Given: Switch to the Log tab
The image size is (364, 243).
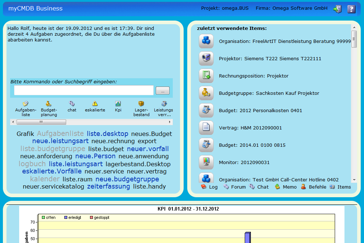Looking at the screenshot, I should (209, 187).
